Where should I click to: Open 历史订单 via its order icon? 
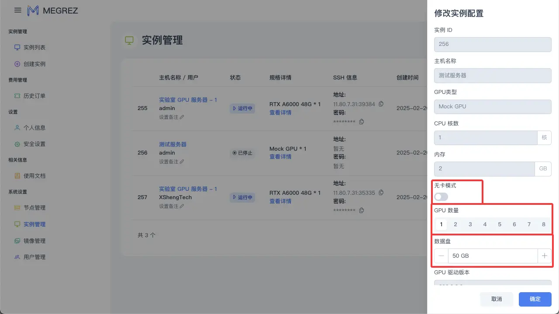[x=17, y=96]
